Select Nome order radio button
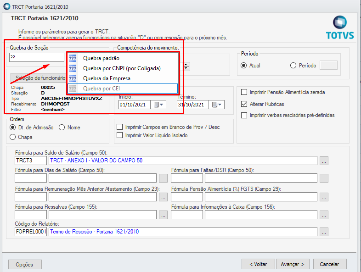Image resolution: width=361 pixels, height=272 pixels. (62, 128)
